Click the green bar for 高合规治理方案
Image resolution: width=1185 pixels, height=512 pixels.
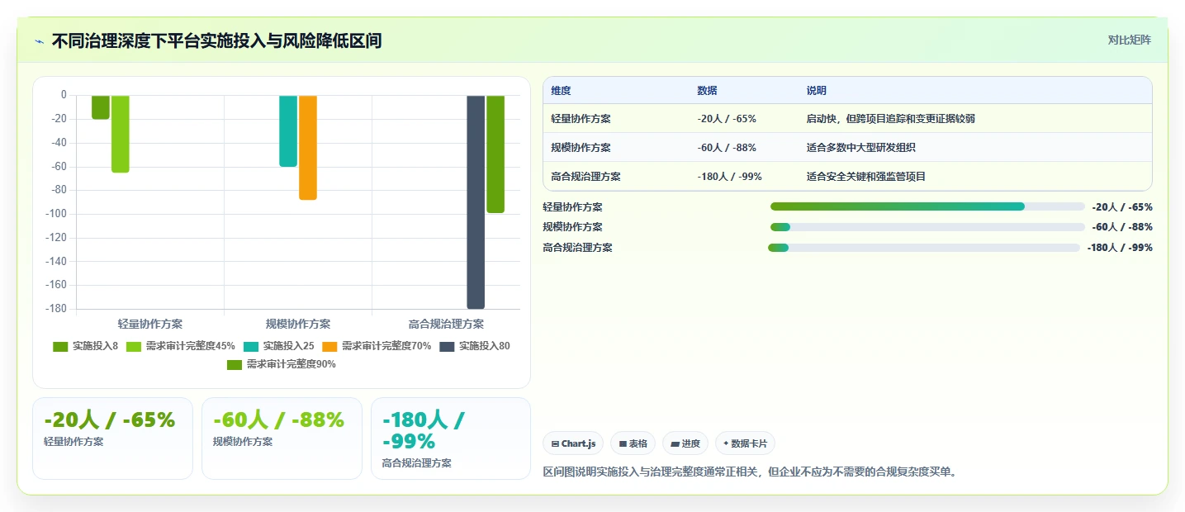(x=495, y=154)
